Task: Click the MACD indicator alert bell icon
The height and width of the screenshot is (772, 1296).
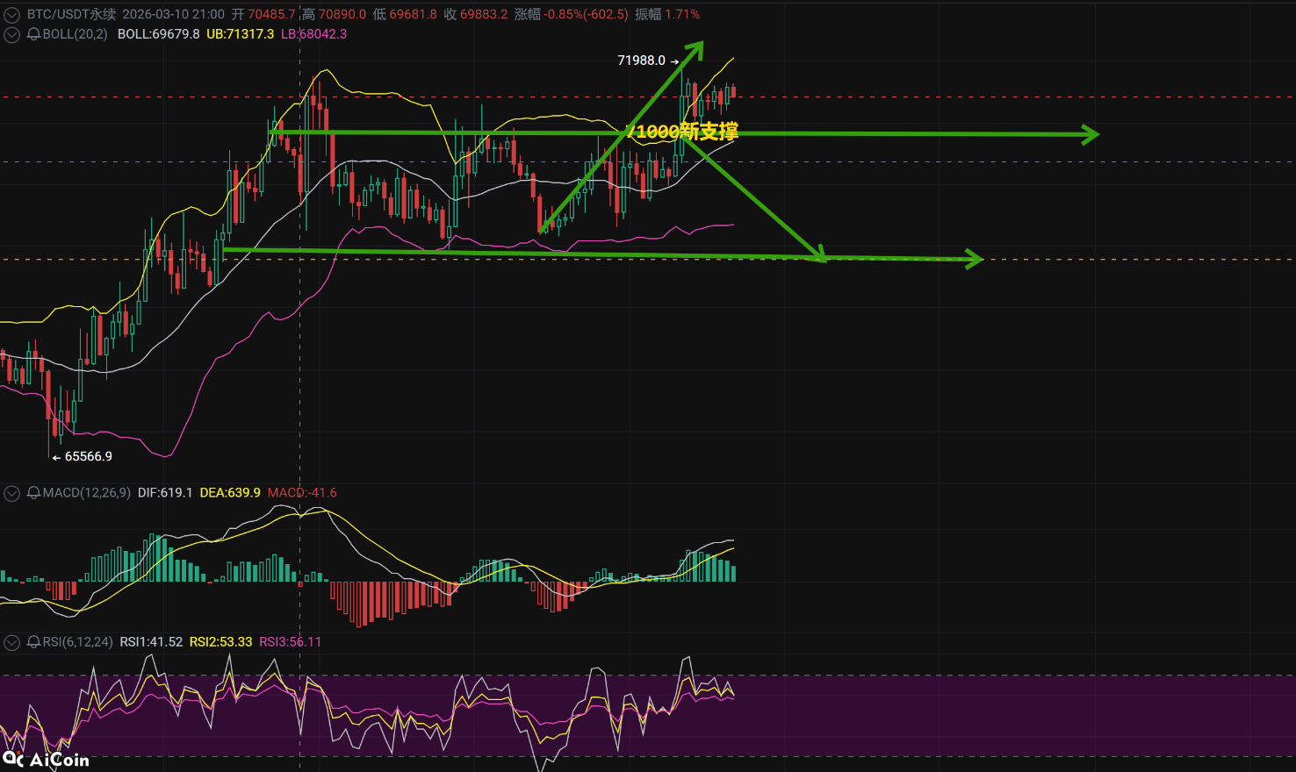Action: coord(33,493)
